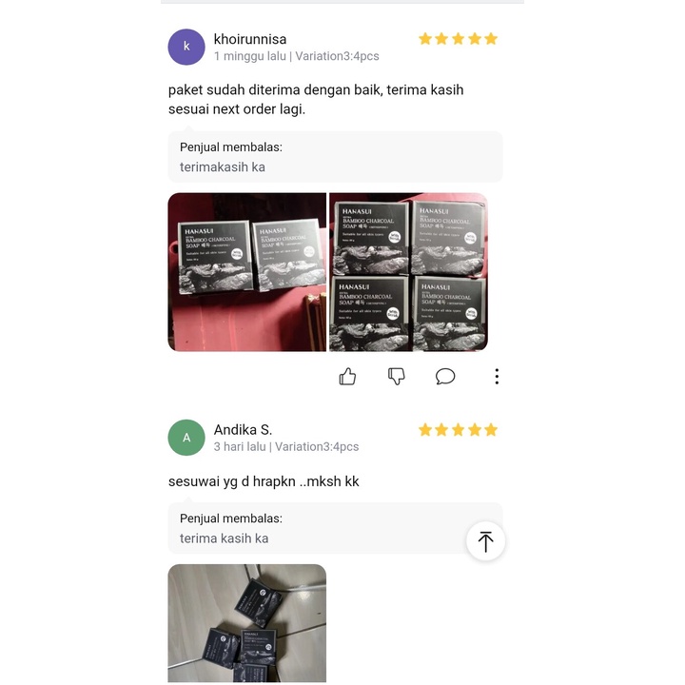Open comment bubble on khoirunnisa's review
Viewport: 685px width, 685px height.
(x=445, y=376)
